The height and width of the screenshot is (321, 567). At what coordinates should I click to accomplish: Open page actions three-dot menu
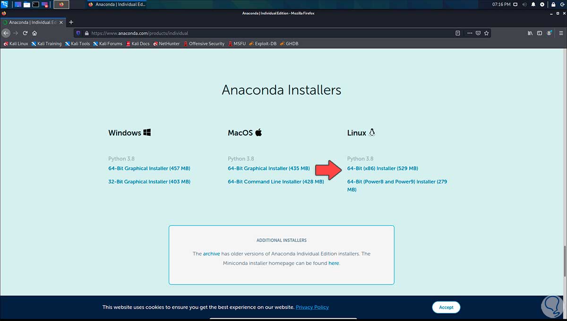coord(470,33)
